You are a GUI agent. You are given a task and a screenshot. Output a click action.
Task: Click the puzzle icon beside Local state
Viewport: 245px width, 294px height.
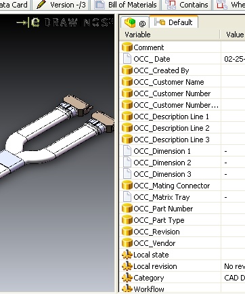point(127,255)
